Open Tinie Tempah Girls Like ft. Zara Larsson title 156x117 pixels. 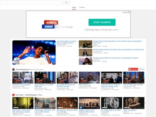(45, 111)
